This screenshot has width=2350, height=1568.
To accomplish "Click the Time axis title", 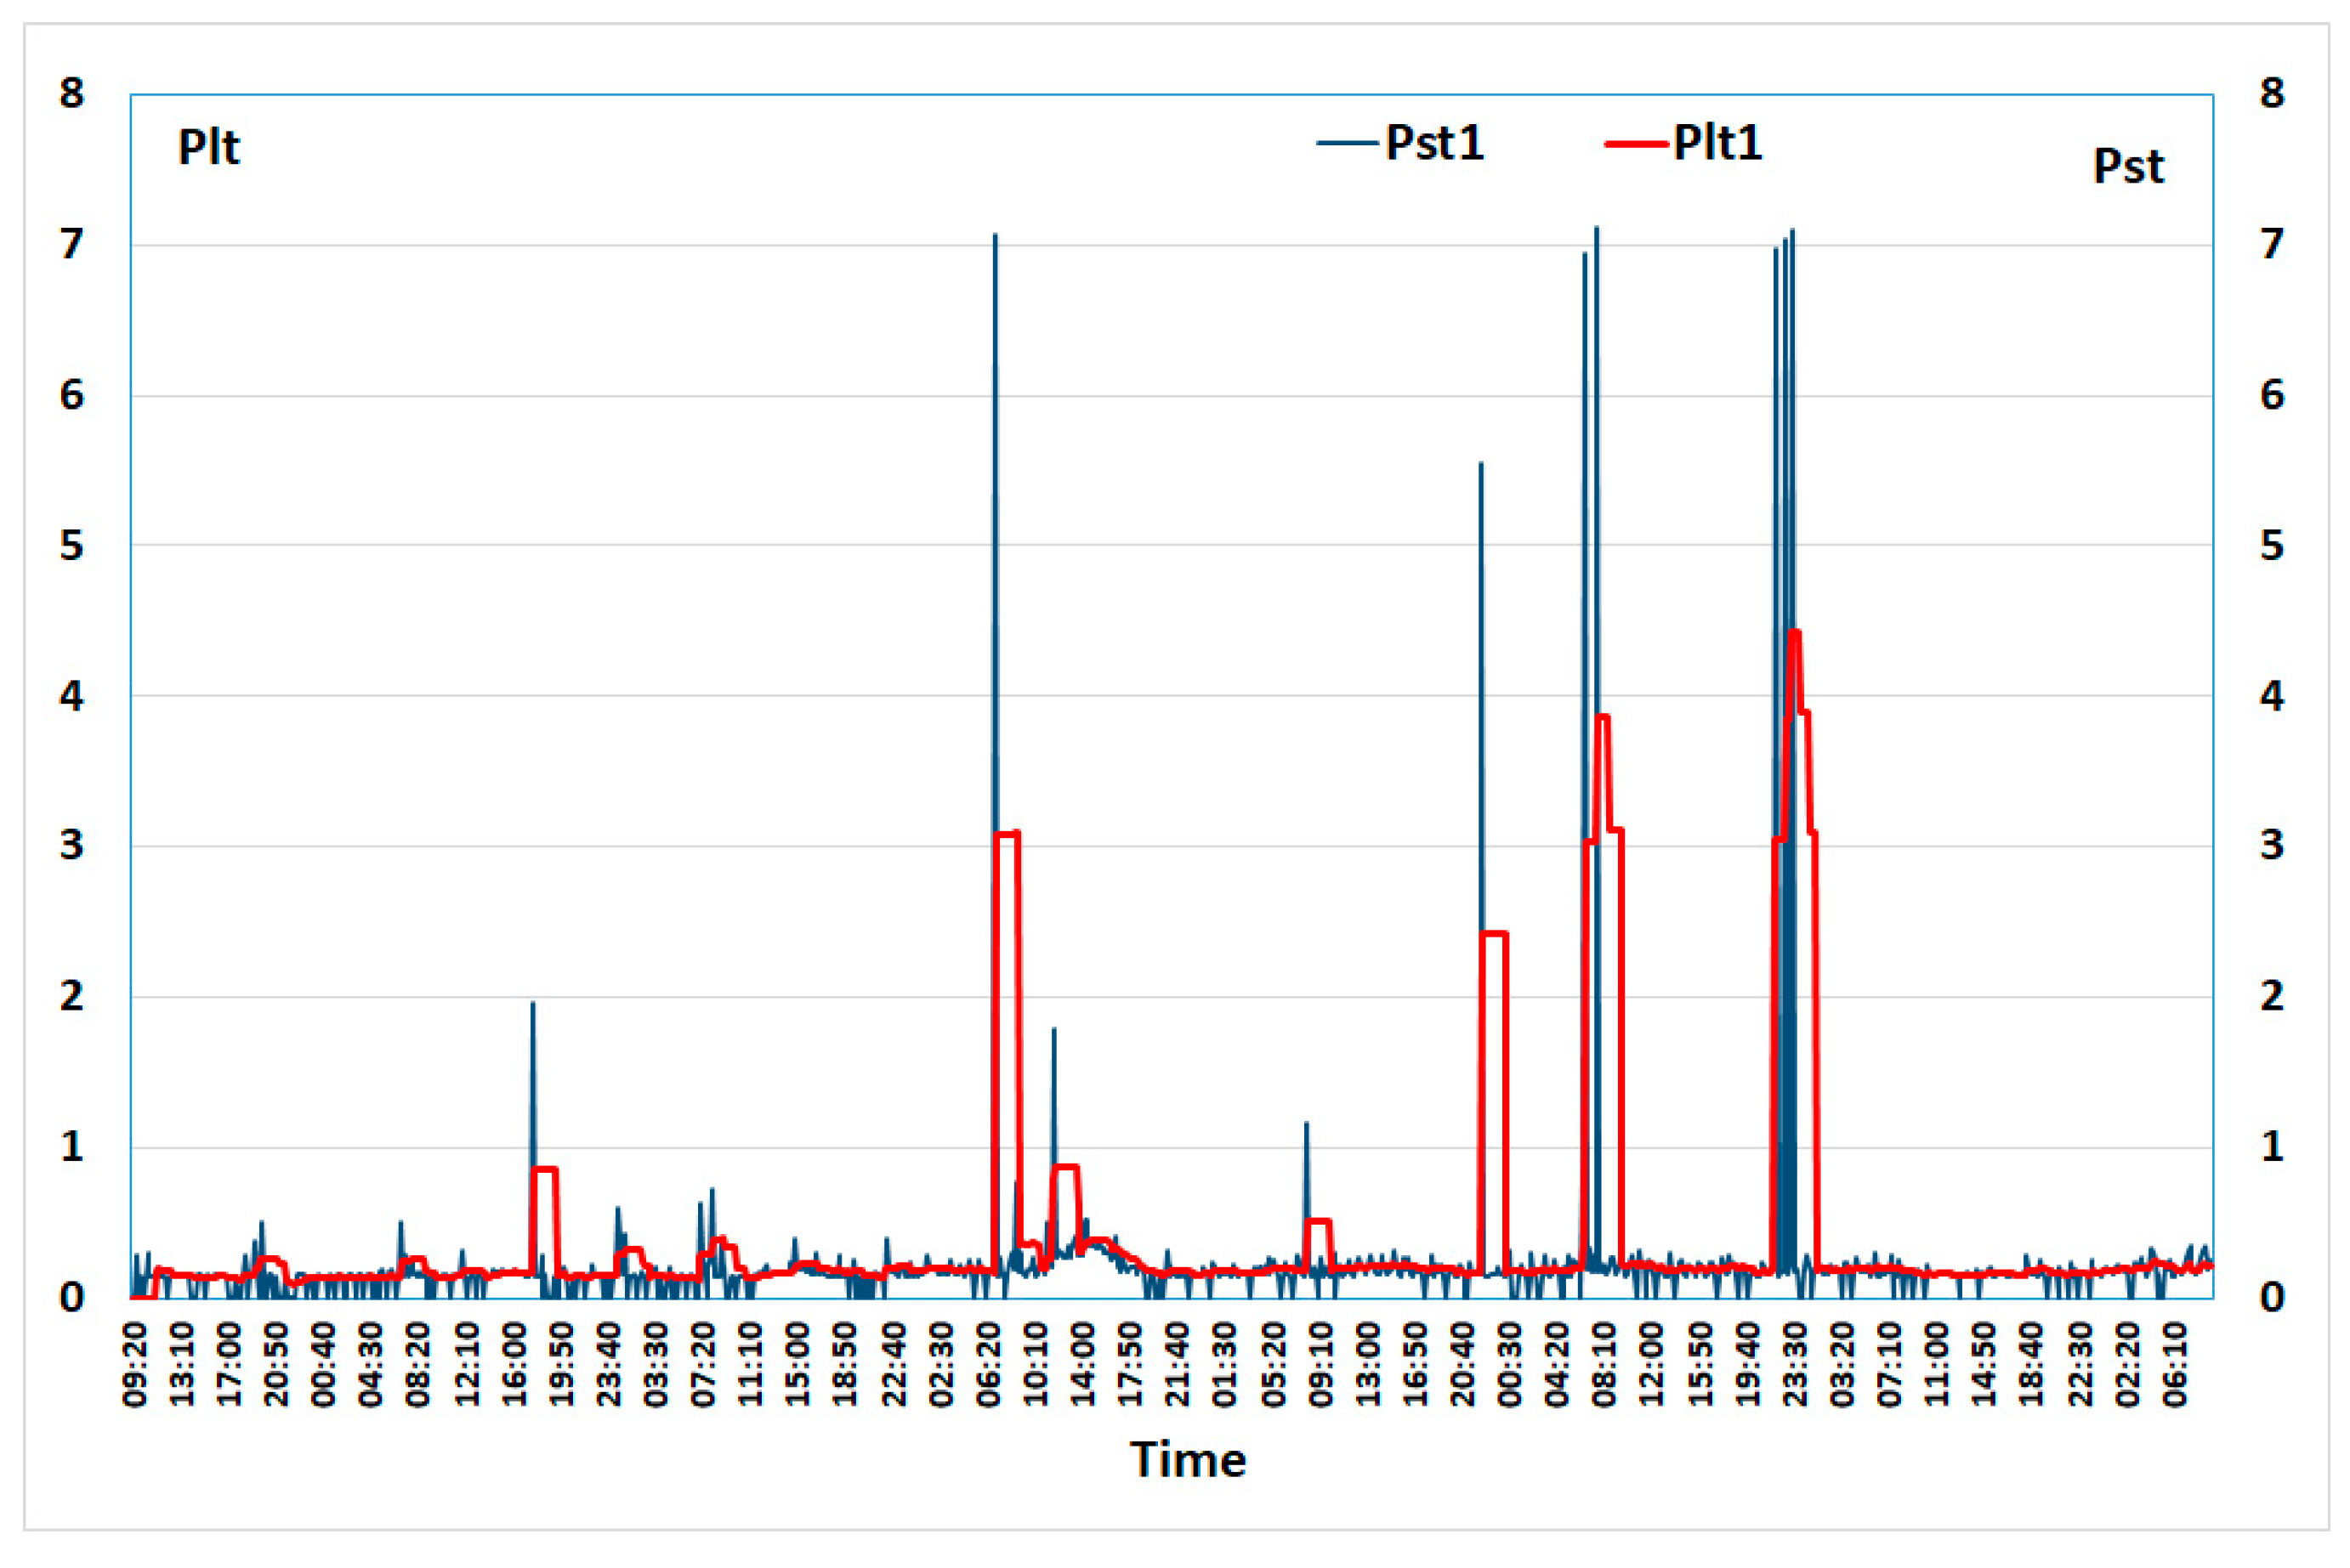I will (1188, 1459).
